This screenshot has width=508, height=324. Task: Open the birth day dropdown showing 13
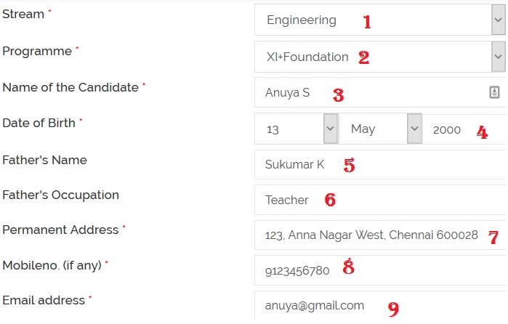click(296, 129)
